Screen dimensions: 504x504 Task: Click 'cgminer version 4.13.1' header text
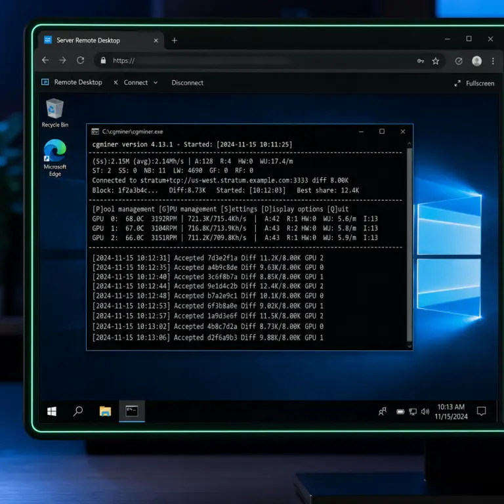pos(133,144)
